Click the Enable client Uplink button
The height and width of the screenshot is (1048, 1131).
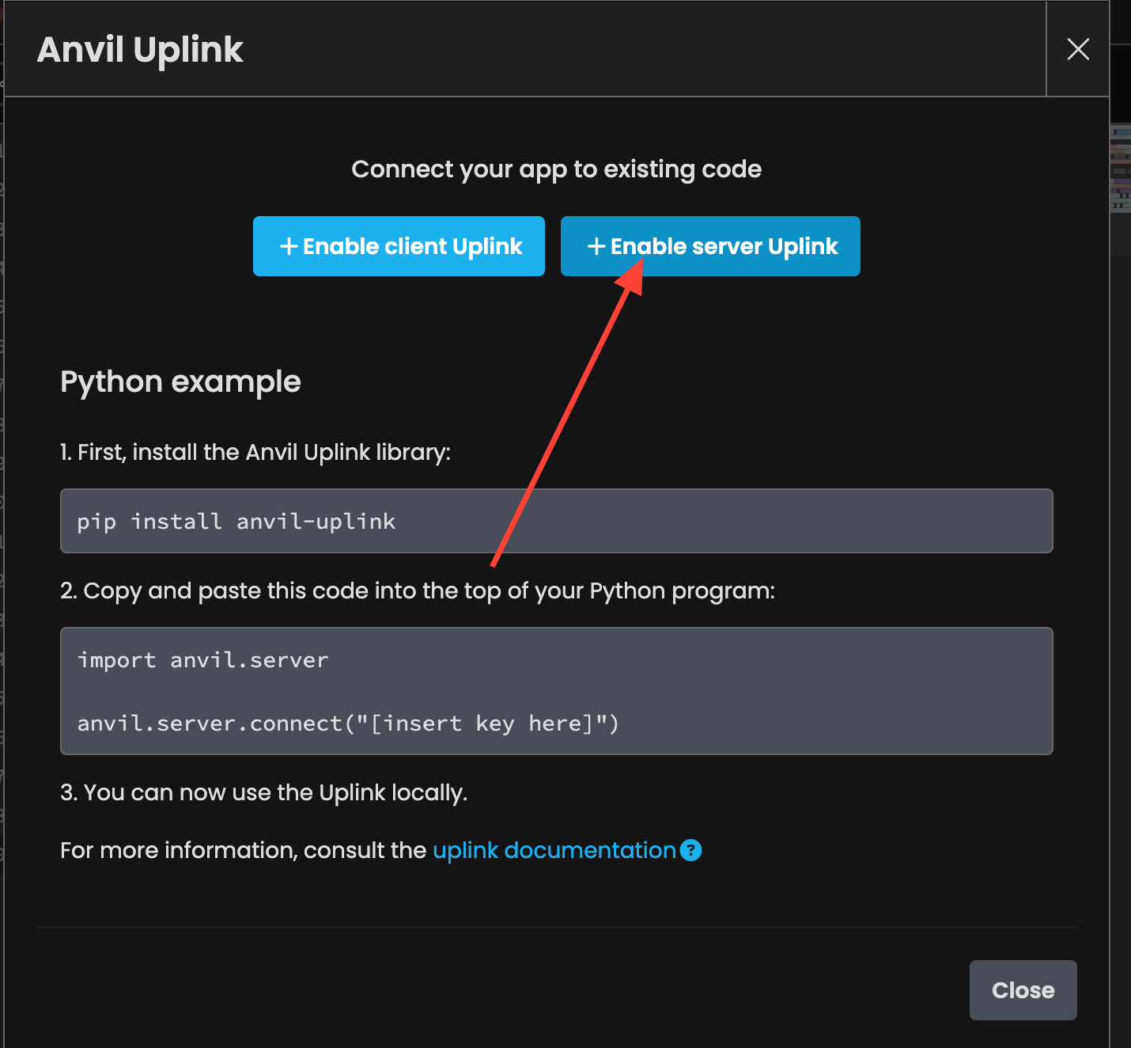[399, 246]
